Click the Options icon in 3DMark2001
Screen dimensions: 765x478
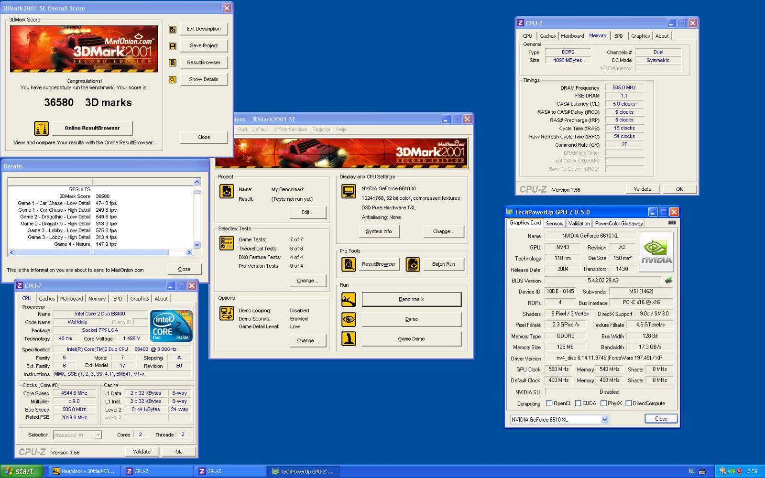[x=227, y=313]
